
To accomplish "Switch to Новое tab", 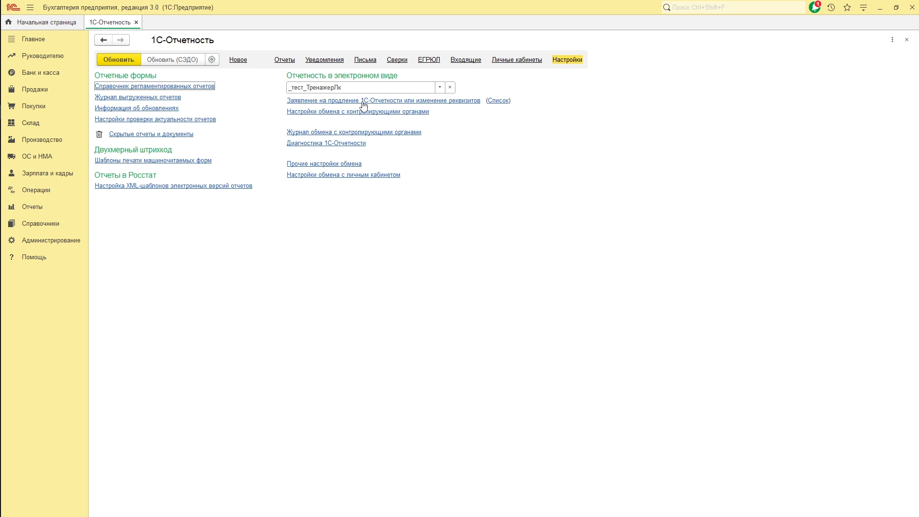I will (238, 60).
